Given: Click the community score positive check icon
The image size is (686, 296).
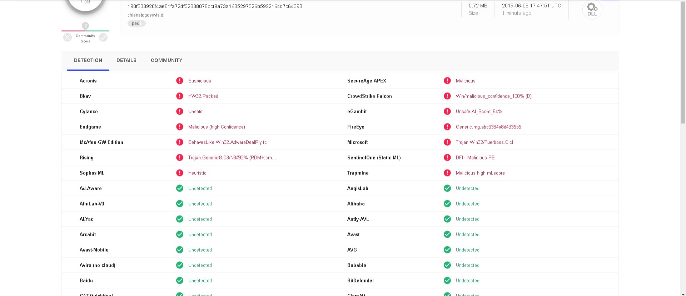Looking at the screenshot, I should point(103,37).
